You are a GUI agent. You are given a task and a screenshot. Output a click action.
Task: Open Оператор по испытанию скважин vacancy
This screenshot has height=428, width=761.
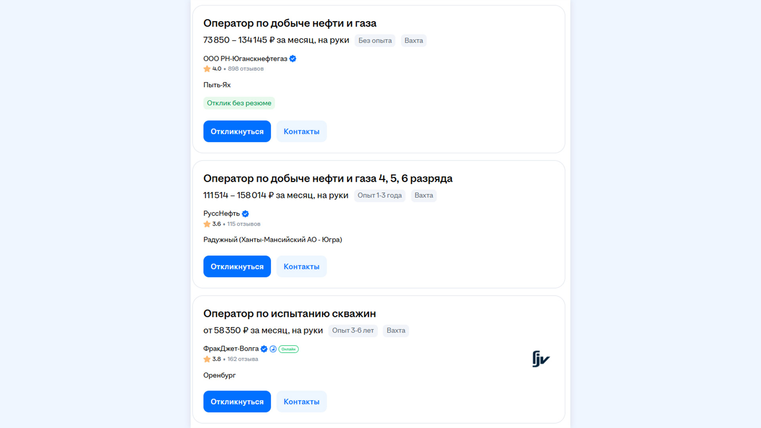[289, 314]
